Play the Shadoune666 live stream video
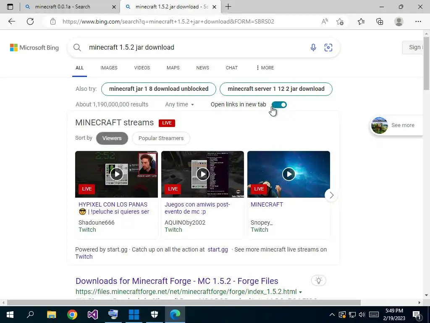The height and width of the screenshot is (323, 430). point(117,174)
